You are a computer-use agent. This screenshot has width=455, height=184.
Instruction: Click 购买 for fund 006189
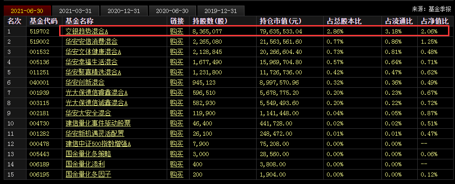(177, 164)
